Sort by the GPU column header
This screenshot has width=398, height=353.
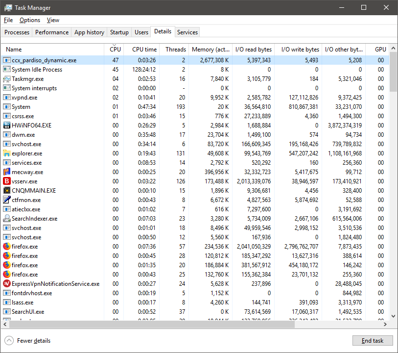378,50
